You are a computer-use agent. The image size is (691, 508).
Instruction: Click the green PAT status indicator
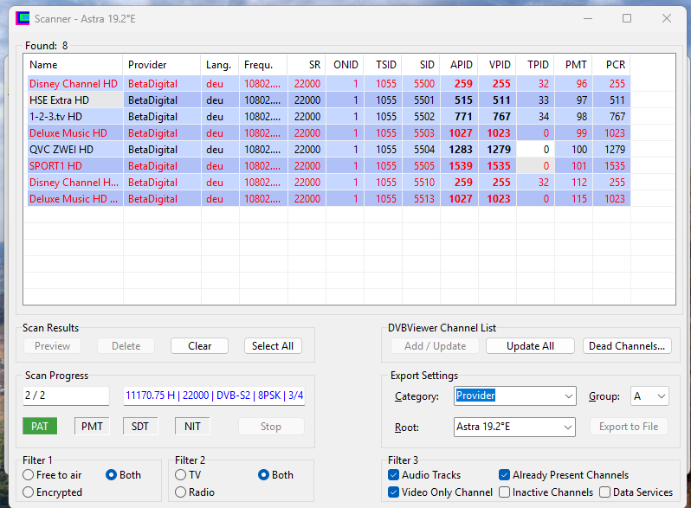pyautogui.click(x=40, y=426)
